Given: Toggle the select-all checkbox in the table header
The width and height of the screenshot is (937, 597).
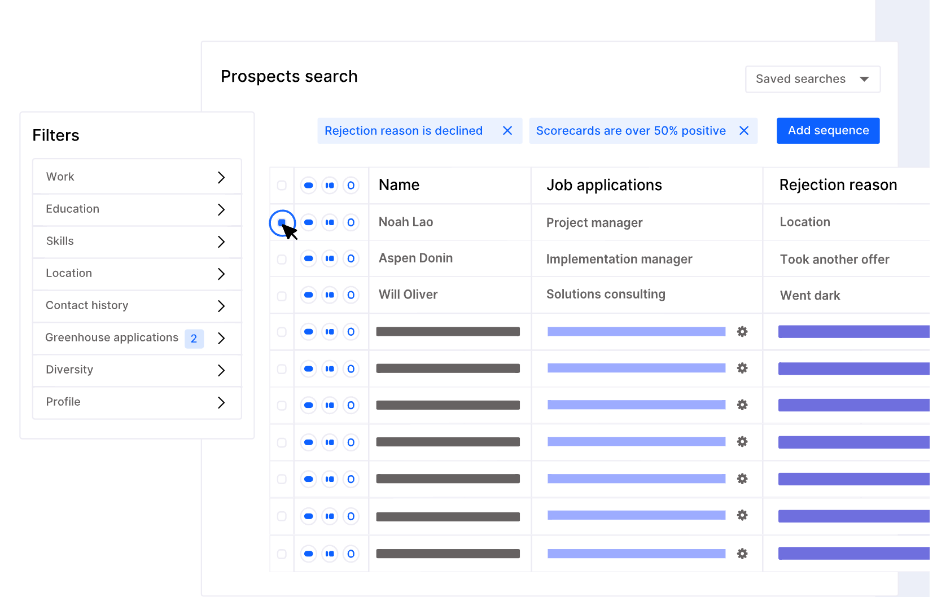Looking at the screenshot, I should (x=282, y=186).
